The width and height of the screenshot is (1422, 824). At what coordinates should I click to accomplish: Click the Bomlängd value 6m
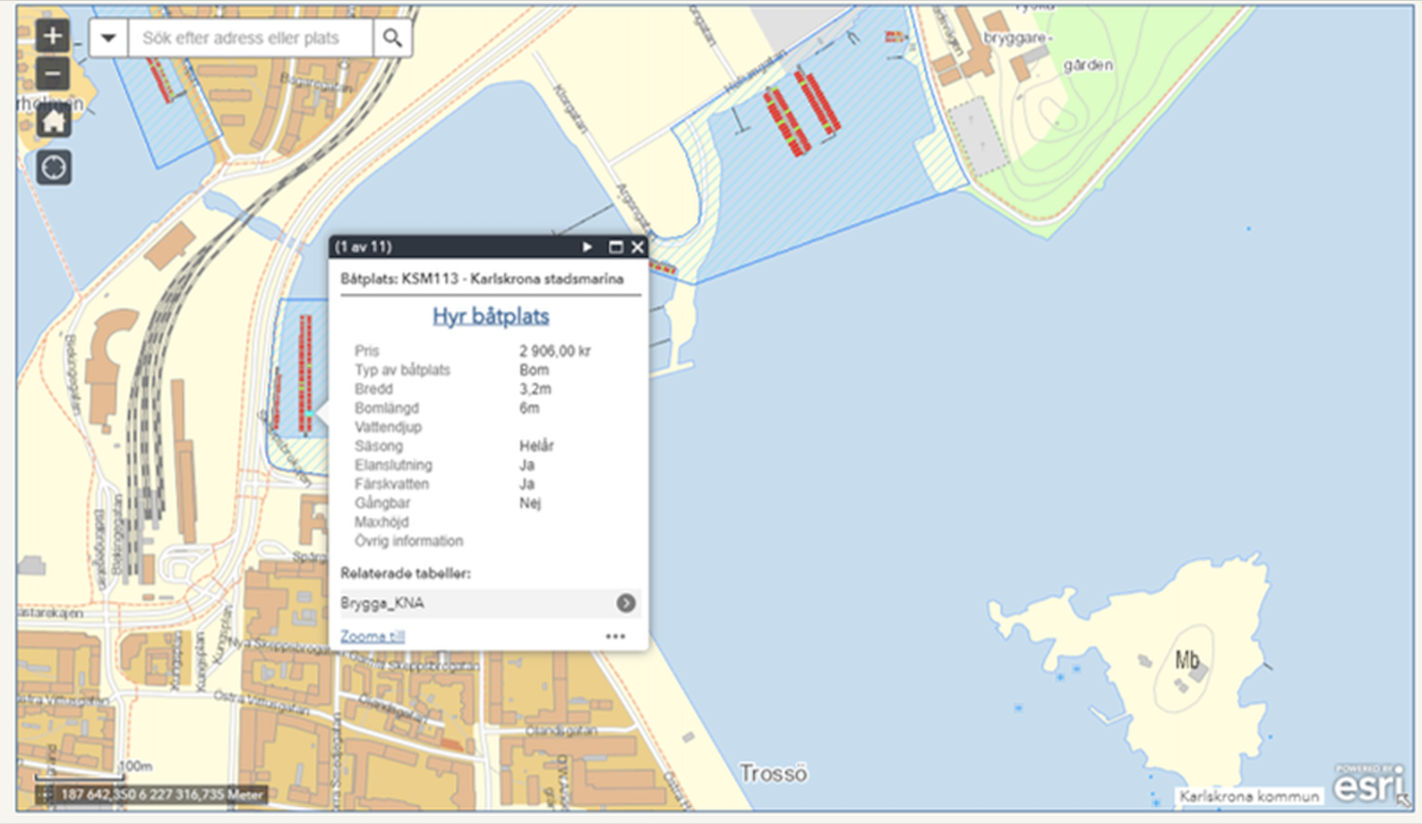point(529,408)
